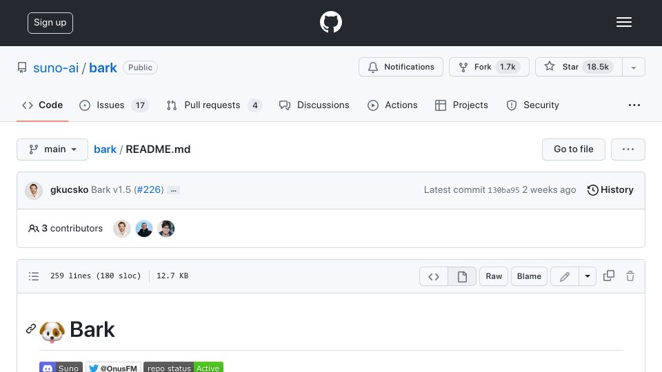Open the Raw file view
The height and width of the screenshot is (372, 662).
494,276
